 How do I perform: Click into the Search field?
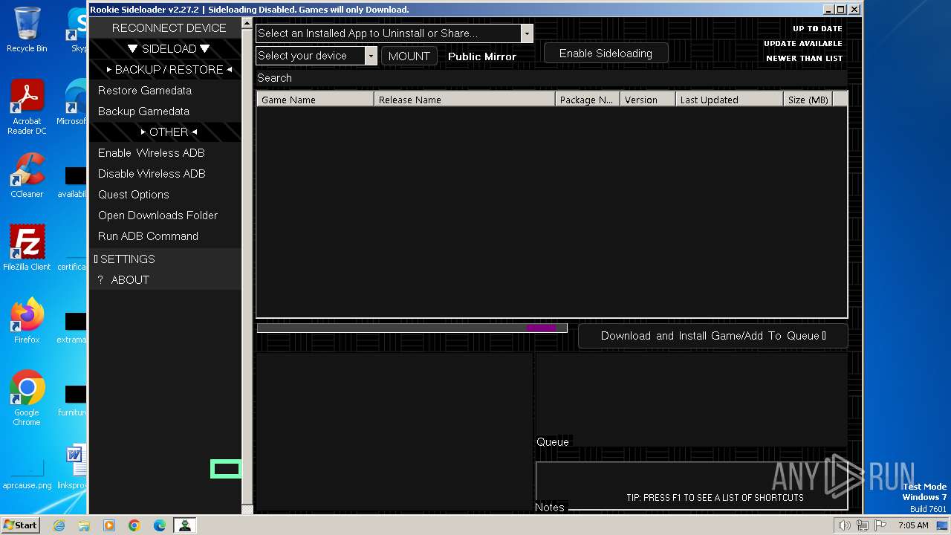click(551, 78)
